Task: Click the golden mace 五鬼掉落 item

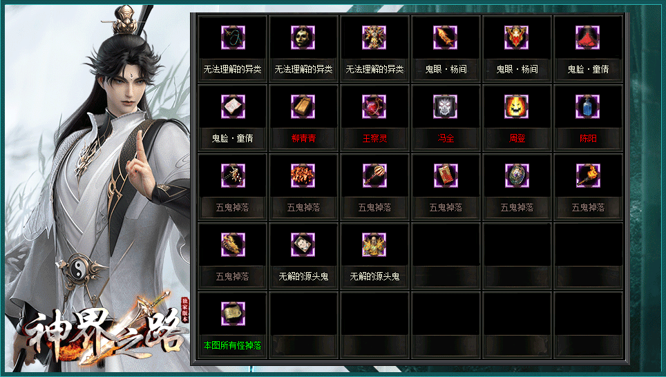Action: [x=374, y=175]
